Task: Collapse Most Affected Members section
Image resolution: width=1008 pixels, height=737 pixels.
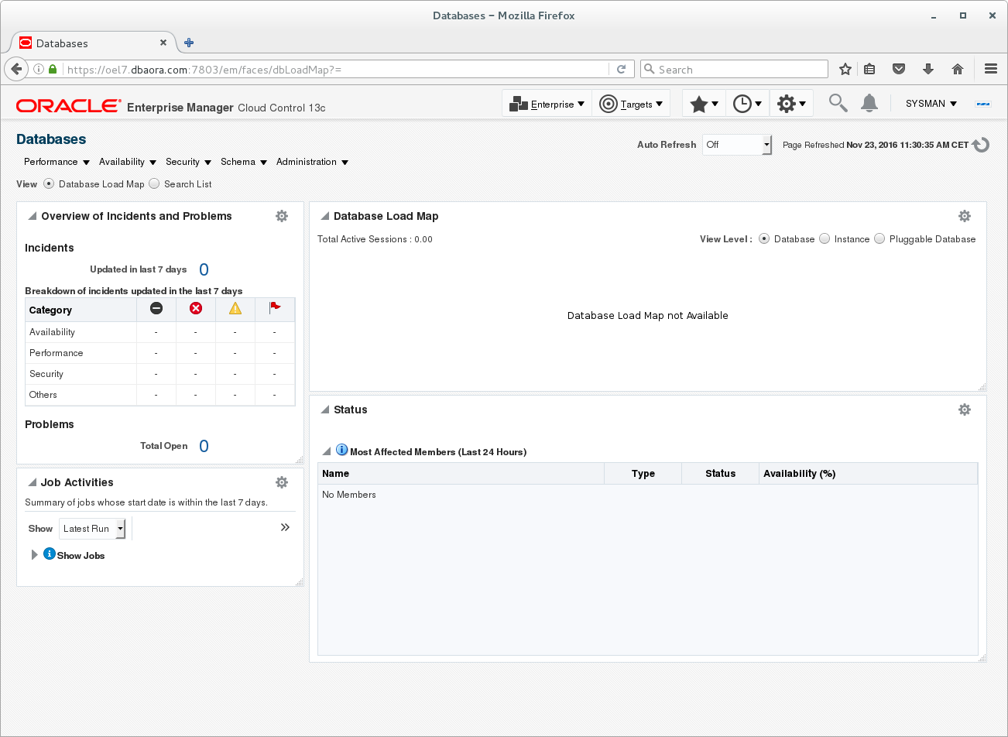Action: tap(327, 451)
